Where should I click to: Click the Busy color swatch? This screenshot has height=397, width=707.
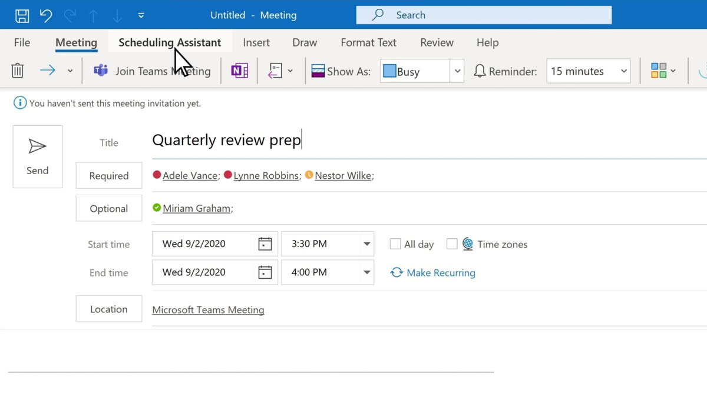(389, 71)
